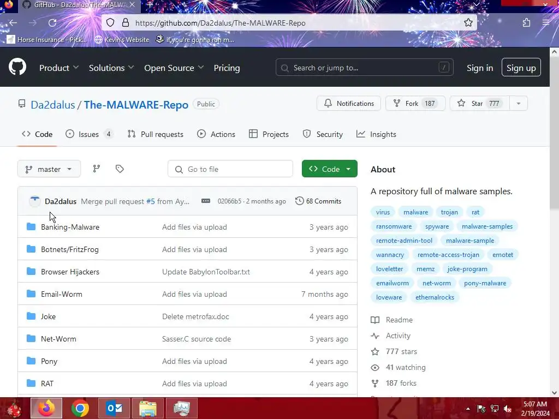
Task: Click the padlock site info icon
Action: tap(125, 23)
